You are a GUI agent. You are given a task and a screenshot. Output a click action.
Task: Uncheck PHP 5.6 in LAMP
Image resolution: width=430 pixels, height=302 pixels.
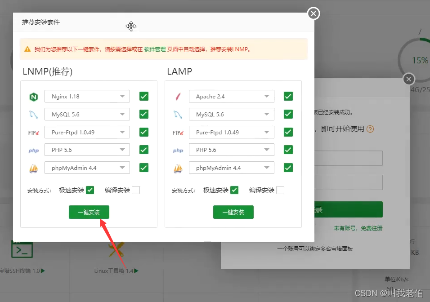click(288, 150)
